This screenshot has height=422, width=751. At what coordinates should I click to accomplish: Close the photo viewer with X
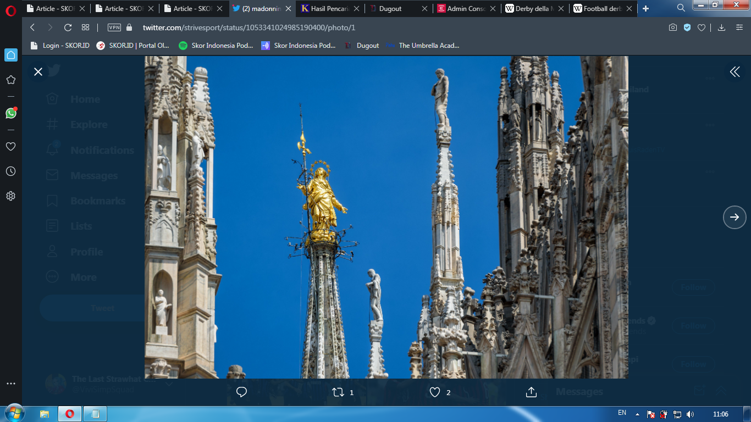pos(38,71)
